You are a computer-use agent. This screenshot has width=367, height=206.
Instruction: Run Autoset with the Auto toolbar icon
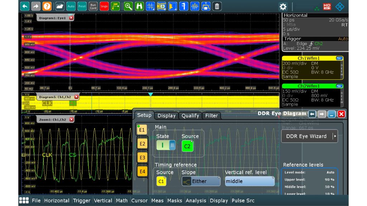70,6
